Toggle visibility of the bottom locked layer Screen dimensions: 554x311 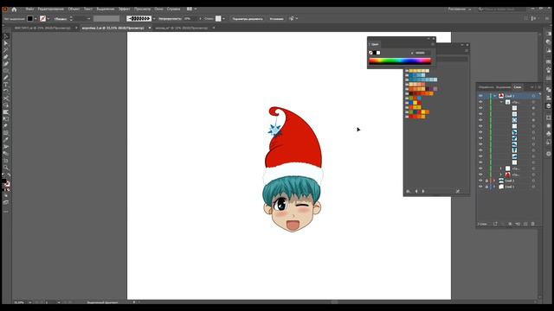click(x=480, y=187)
